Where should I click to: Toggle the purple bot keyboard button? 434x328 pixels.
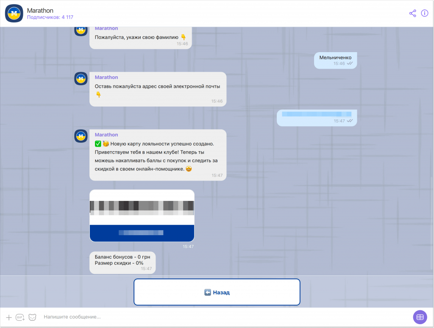pos(420,317)
